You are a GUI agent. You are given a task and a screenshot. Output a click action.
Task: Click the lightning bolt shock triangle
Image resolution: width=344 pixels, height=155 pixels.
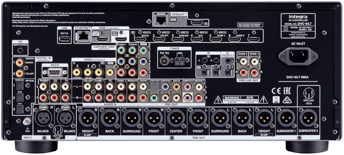218,100
